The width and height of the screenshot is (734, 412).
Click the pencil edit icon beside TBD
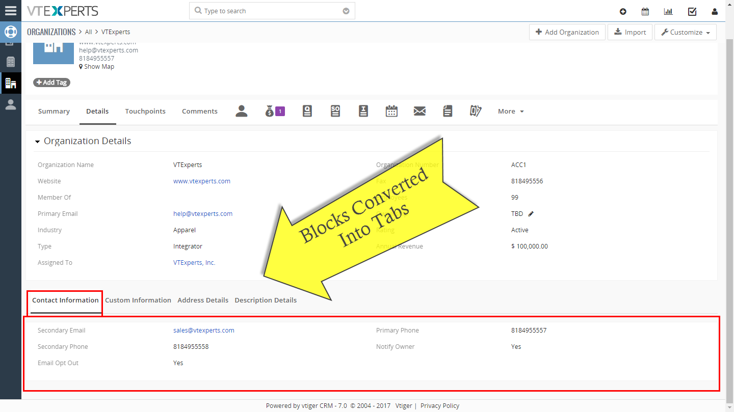pos(531,214)
